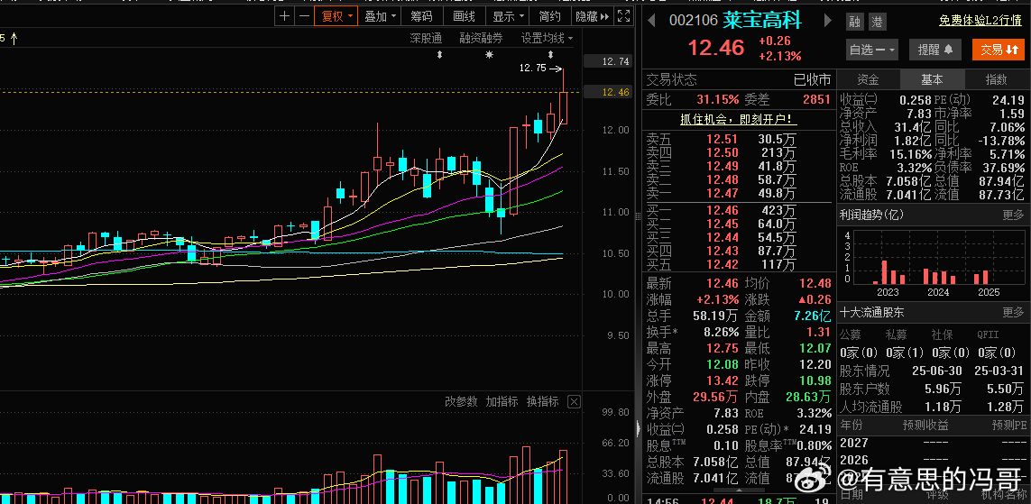Select the 私募 shareholder tab
This screenshot has width=1031, height=504.
click(x=897, y=335)
